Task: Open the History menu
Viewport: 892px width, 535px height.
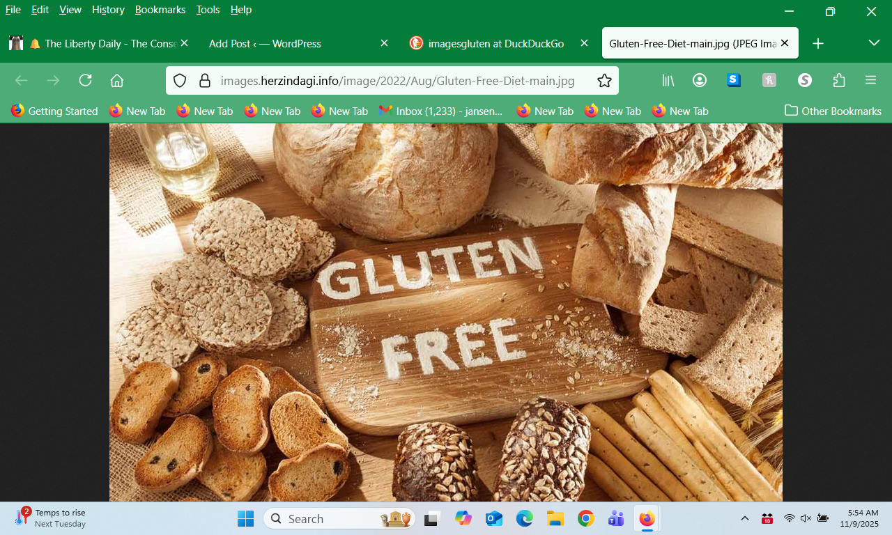Action: point(108,10)
